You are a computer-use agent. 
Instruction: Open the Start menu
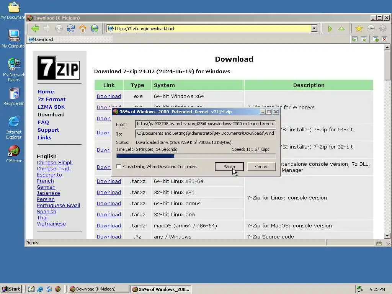[x=11, y=289]
